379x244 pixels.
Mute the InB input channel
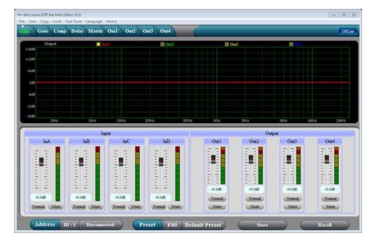96,207
